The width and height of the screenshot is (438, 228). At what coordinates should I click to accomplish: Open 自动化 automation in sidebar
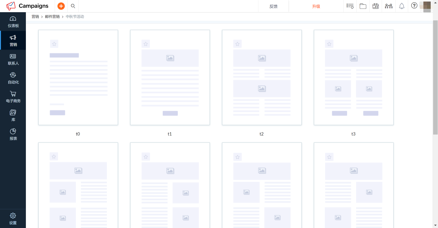13,78
